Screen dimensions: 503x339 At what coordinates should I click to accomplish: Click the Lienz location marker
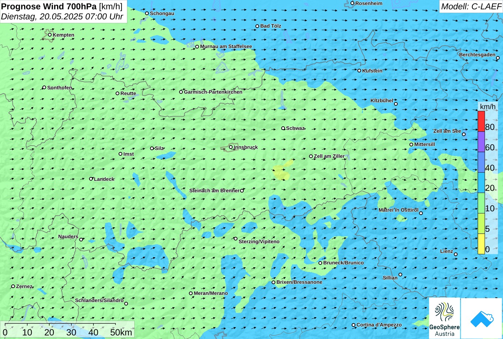pyautogui.click(x=456, y=254)
